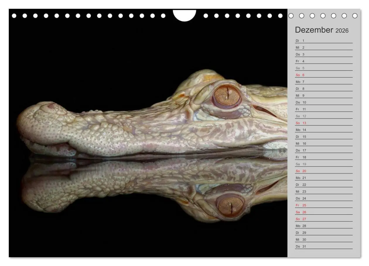Select the So 20 Sunday entry

(x=324, y=171)
